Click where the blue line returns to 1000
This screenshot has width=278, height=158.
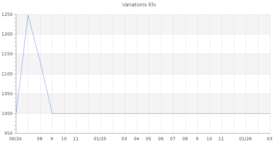click(x=52, y=113)
